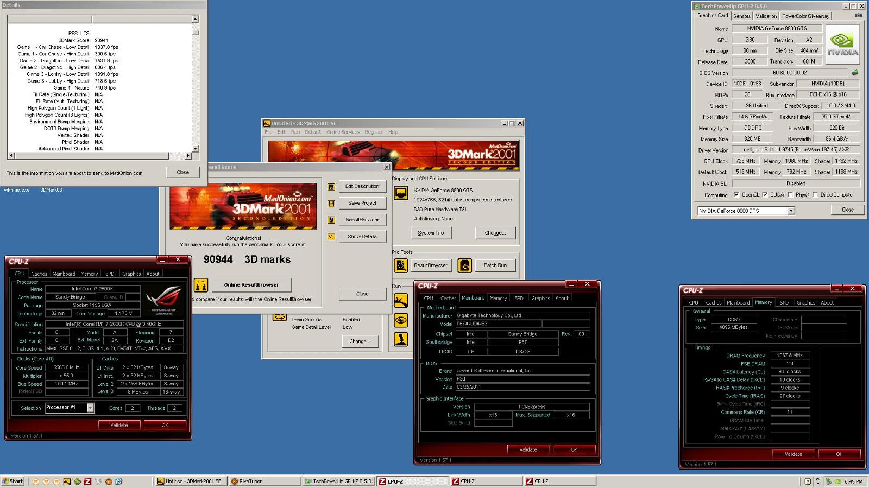
Task: Click the first orange quick launch icon
Action: (x=36, y=481)
